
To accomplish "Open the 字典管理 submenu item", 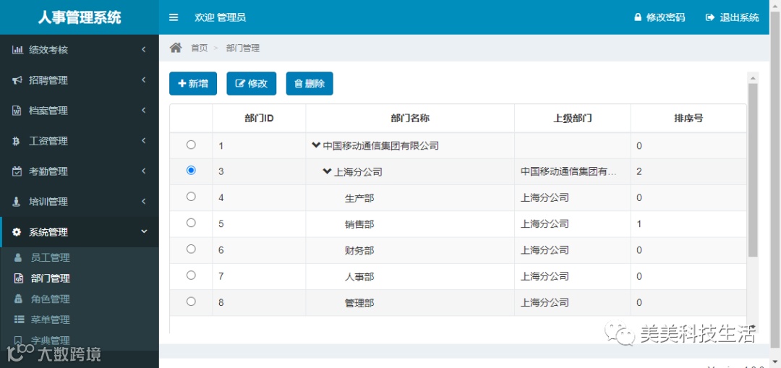I will coord(51,341).
